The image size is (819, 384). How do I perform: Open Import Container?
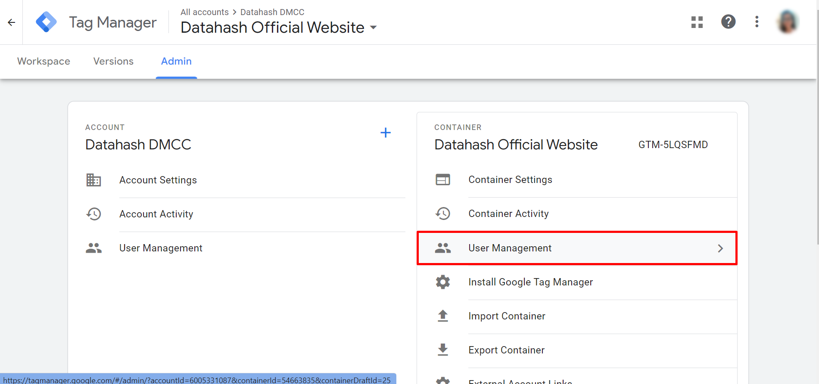[x=507, y=316]
